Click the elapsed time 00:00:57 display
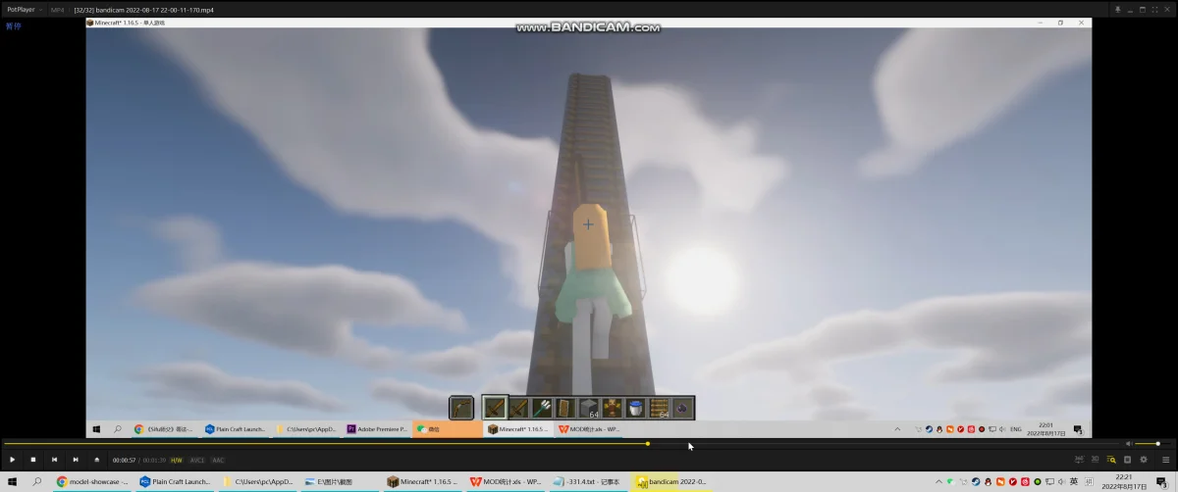Viewport: 1178px width, 492px height. (124, 460)
